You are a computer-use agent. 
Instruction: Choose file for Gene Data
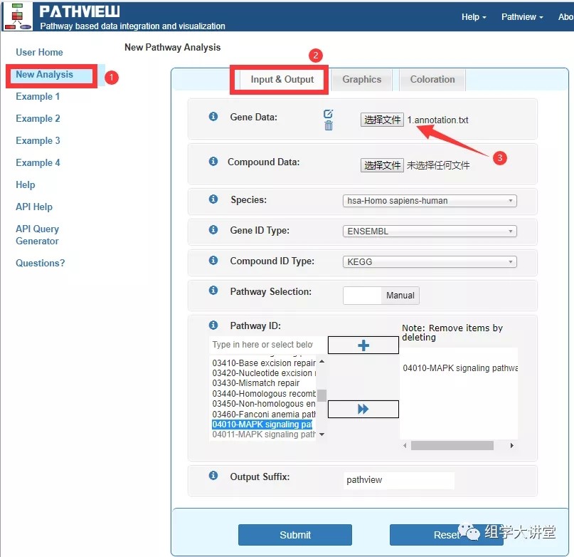click(x=382, y=120)
